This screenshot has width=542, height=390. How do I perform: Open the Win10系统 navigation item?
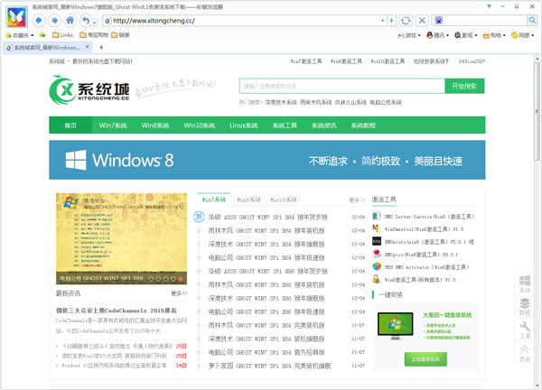click(200, 125)
